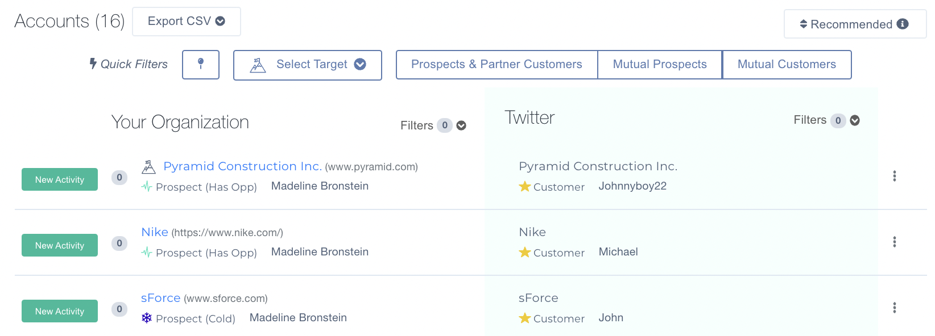Open the Export CSV dropdown

186,22
